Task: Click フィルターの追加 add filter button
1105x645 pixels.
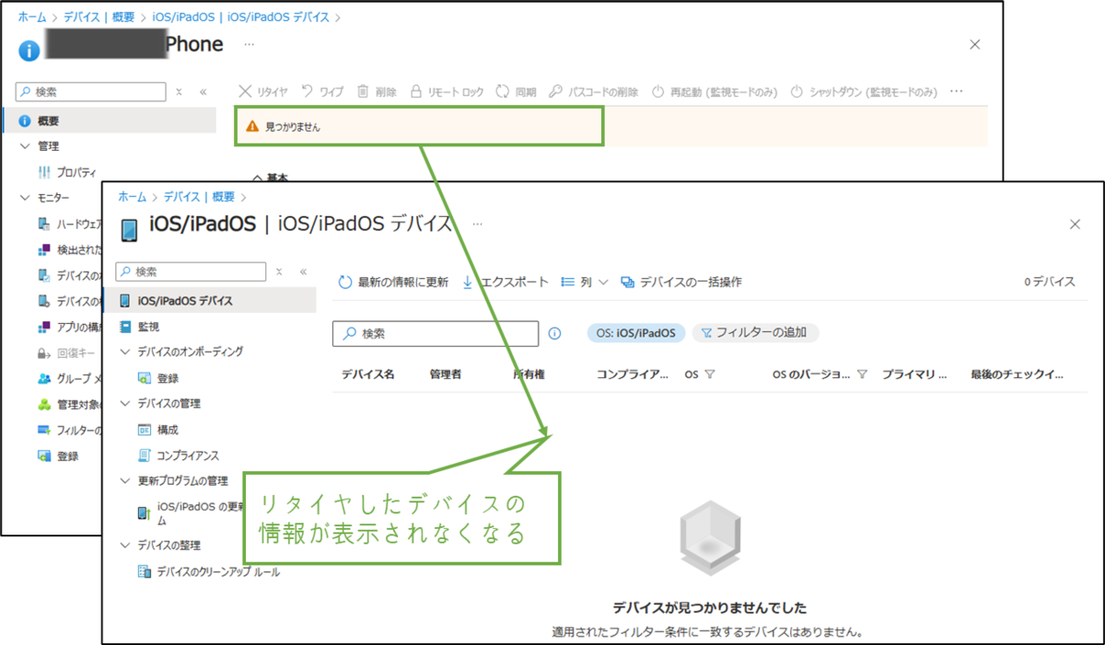Action: coord(755,333)
